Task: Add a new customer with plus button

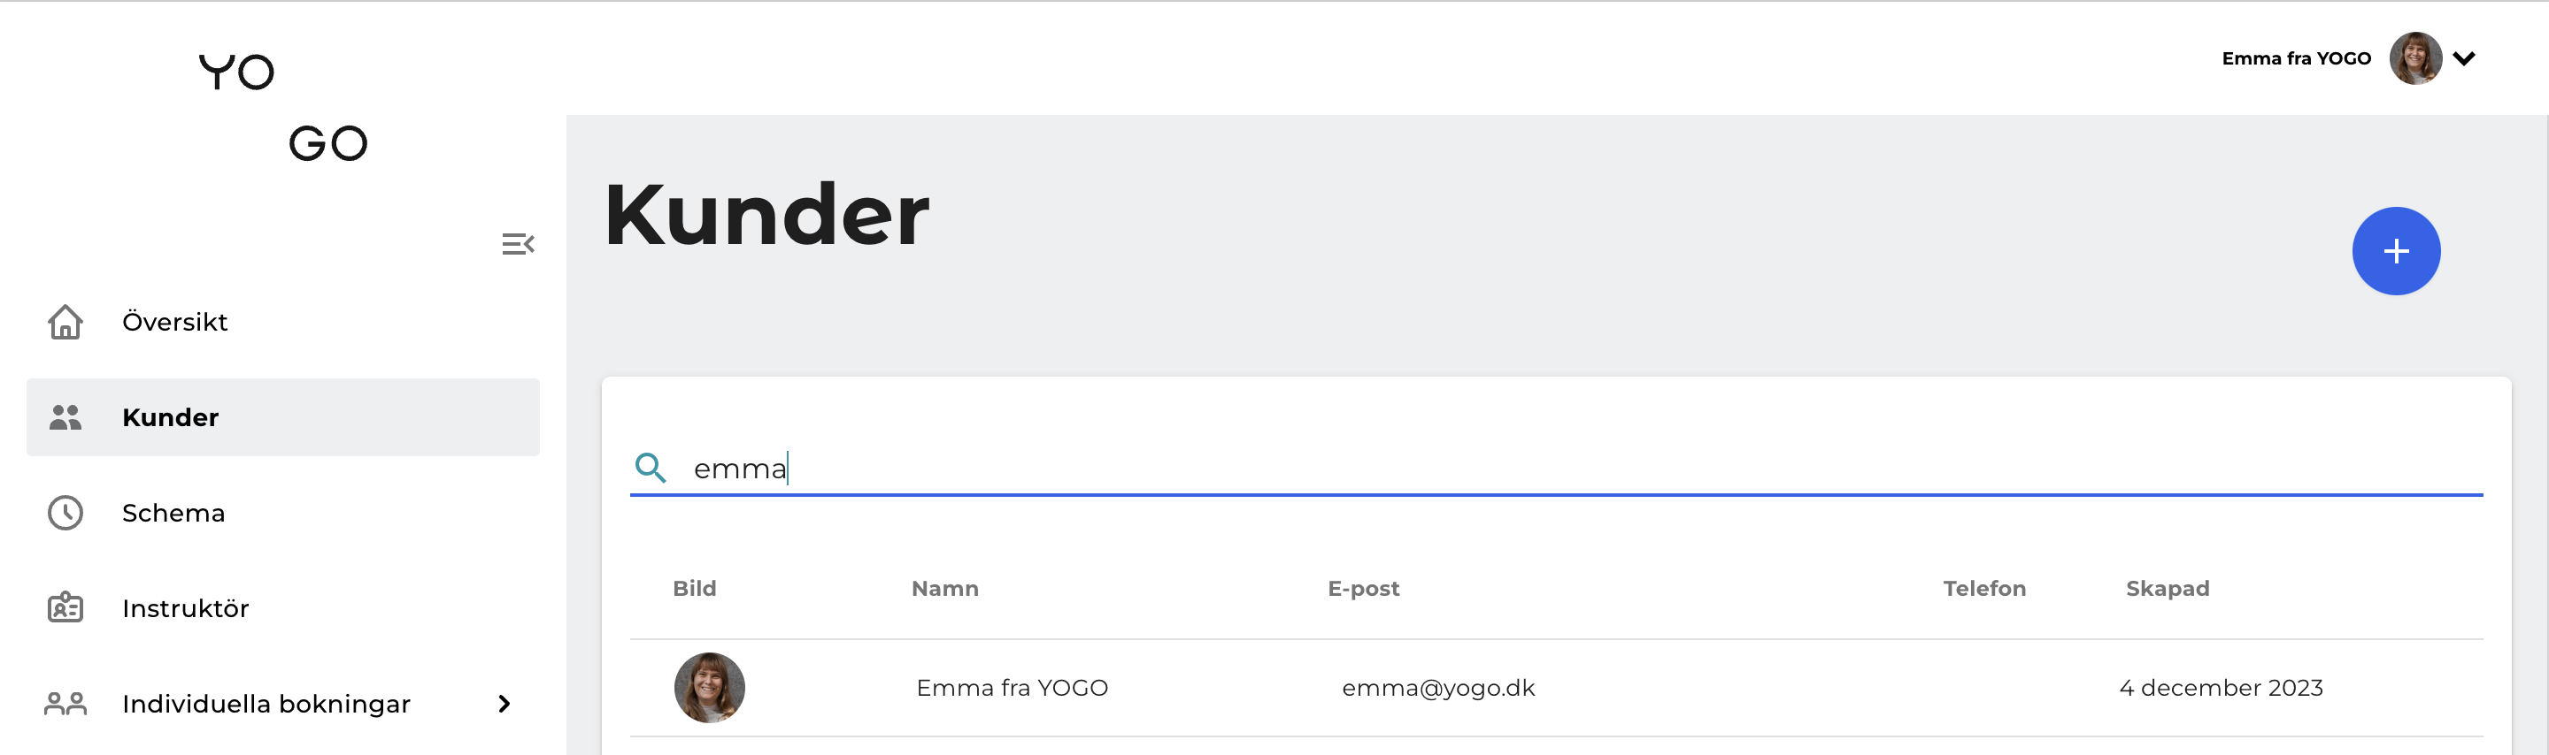Action: point(2396,251)
